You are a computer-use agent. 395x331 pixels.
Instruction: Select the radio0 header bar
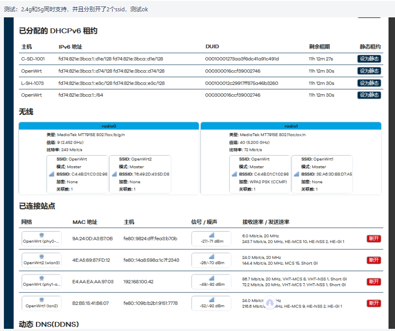109,126
